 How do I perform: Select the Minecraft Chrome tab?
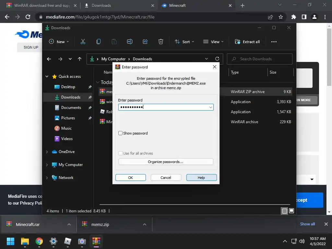[x=196, y=6]
